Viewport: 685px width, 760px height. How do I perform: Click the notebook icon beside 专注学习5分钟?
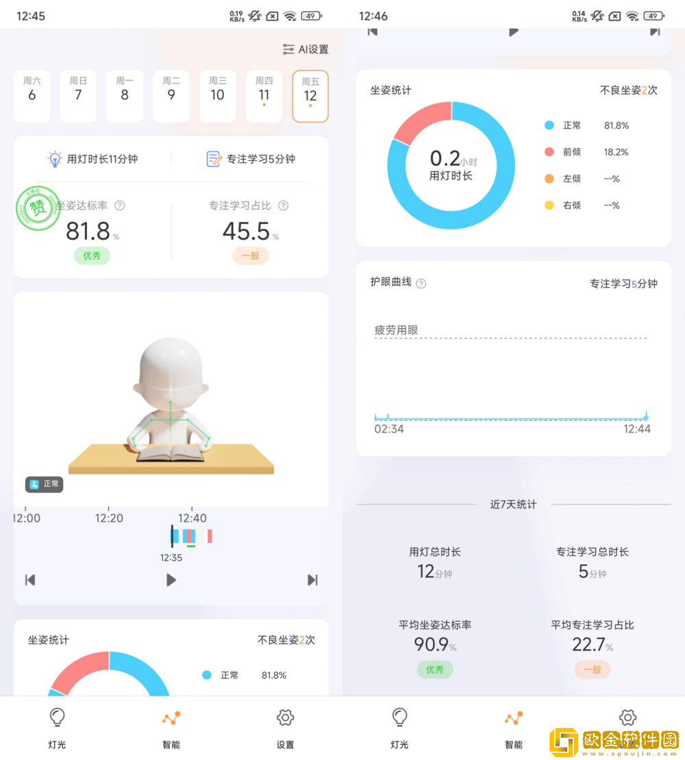[x=214, y=157]
